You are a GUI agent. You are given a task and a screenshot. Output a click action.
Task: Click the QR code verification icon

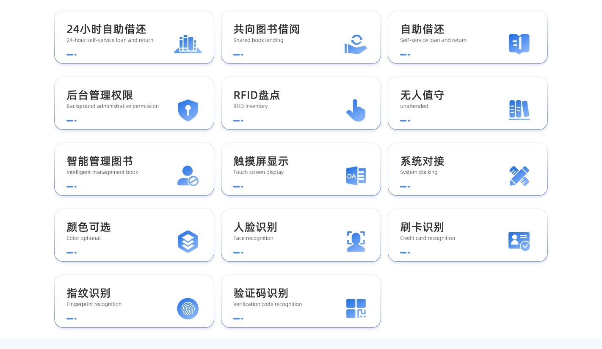356,308
